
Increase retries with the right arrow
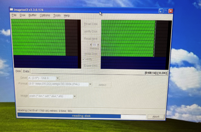click(x=98, y=45)
